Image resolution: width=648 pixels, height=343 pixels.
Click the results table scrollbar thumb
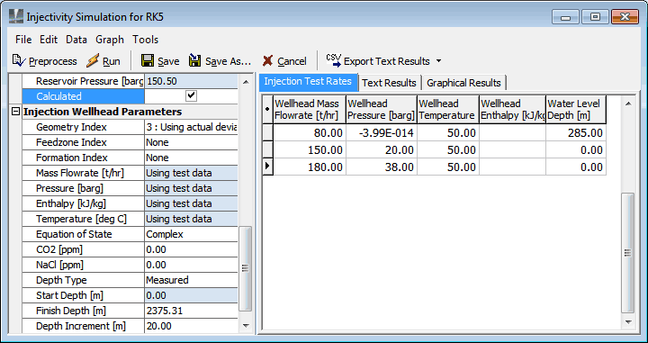[628, 252]
